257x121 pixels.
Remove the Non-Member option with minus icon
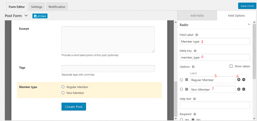(x=244, y=89)
